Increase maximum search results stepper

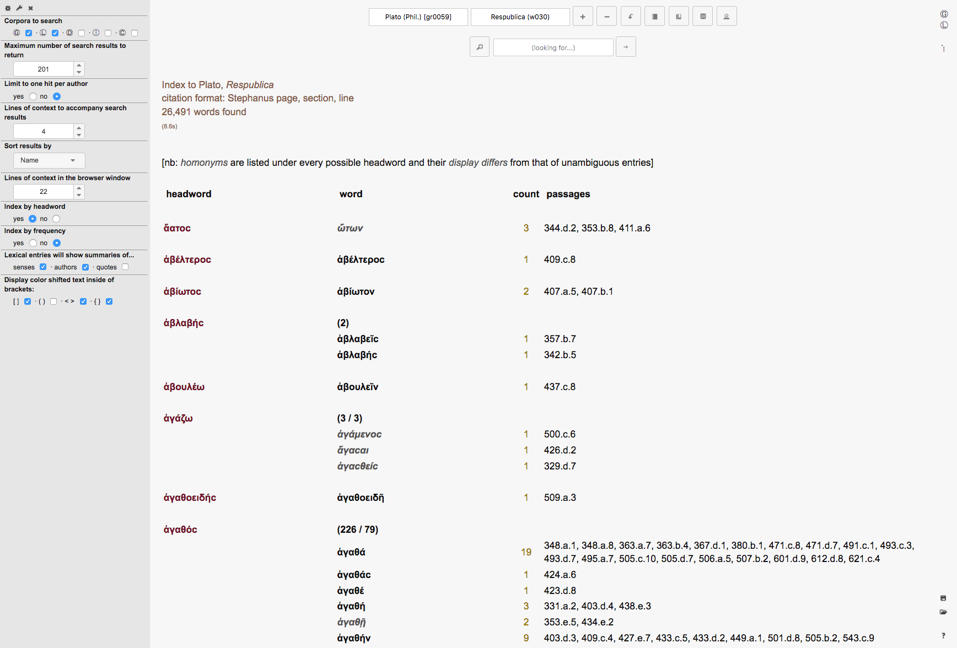pyautogui.click(x=79, y=66)
